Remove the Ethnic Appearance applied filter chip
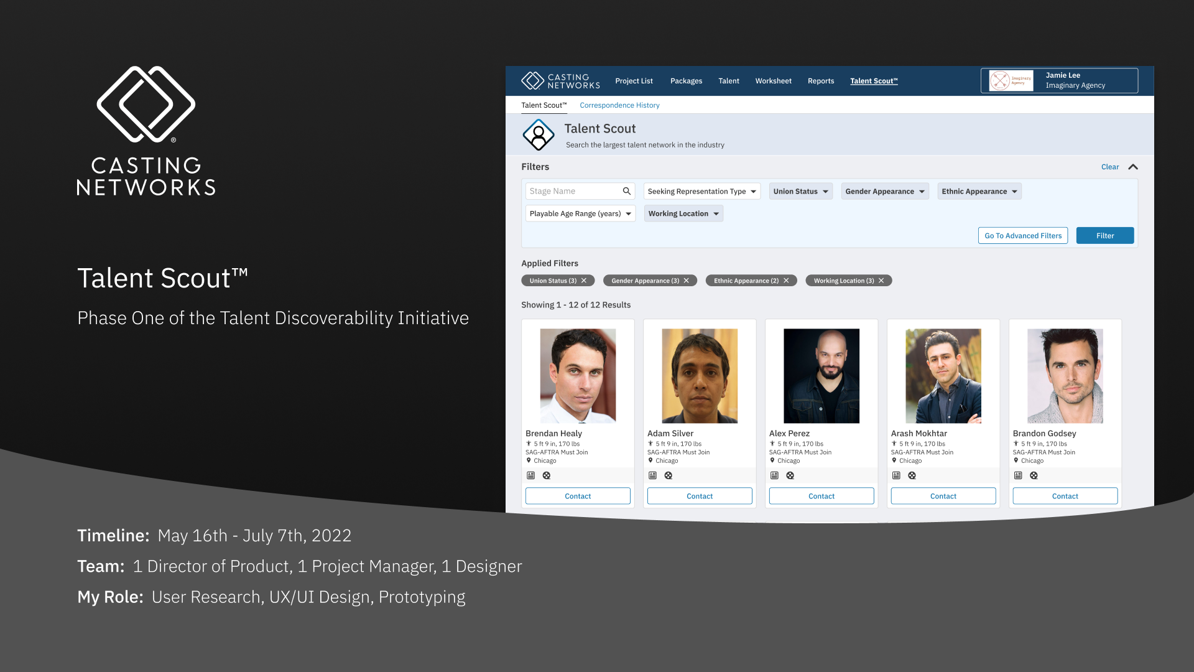 [786, 281]
